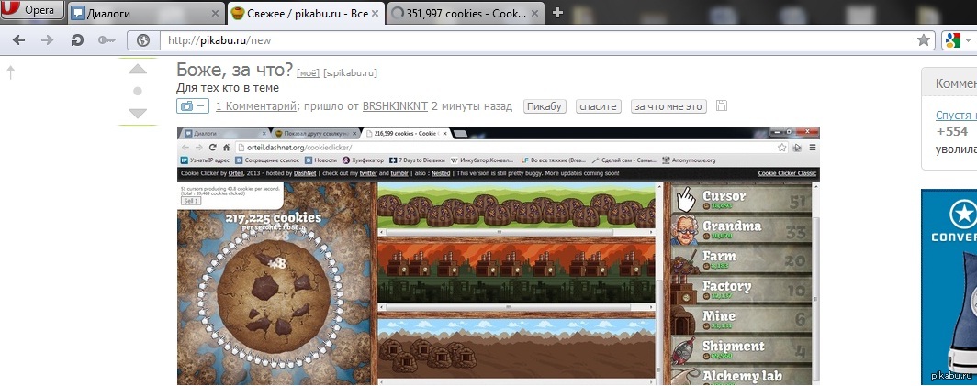Image resolution: width=977 pixels, height=386 pixels.
Task: Close the Диалоги tab in Opera
Action: 216,13
